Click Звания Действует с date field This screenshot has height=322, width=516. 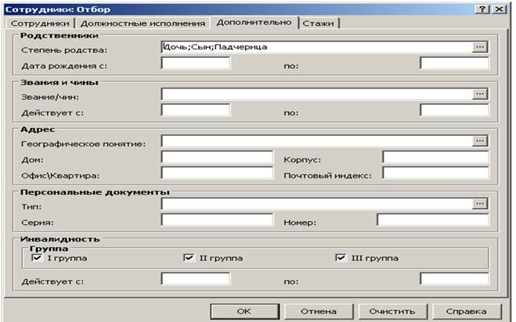tap(196, 110)
